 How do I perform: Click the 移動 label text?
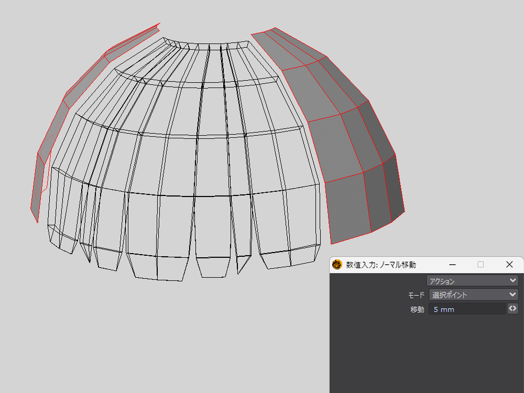[417, 309]
